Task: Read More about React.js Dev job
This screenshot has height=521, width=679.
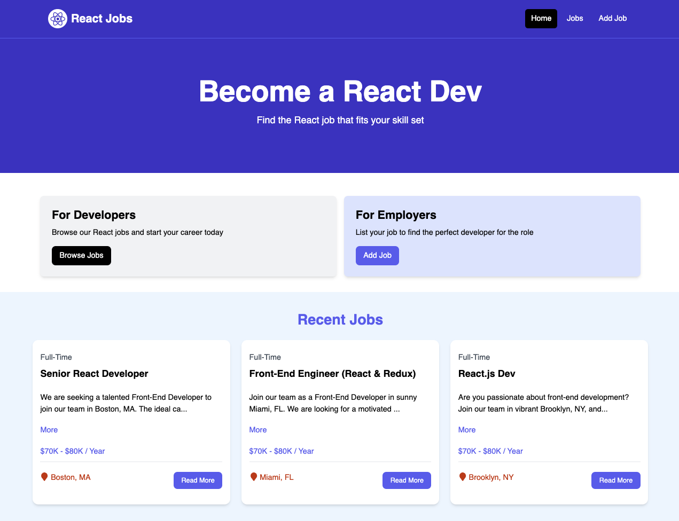Action: click(616, 480)
